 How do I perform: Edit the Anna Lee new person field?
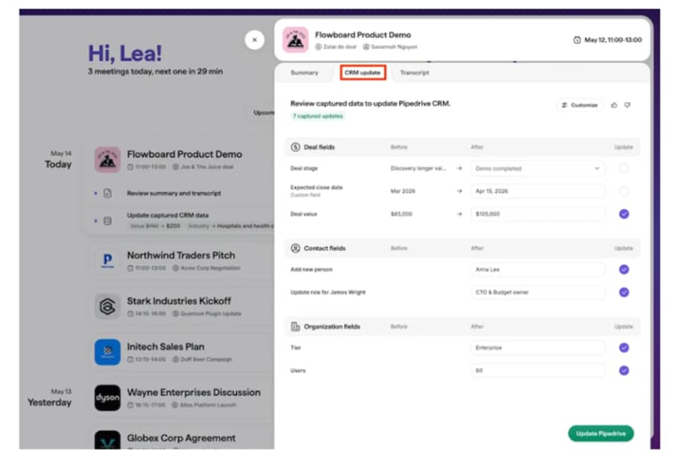click(538, 270)
